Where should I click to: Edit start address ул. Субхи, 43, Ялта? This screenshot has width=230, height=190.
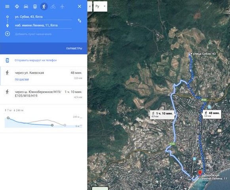[43, 17]
